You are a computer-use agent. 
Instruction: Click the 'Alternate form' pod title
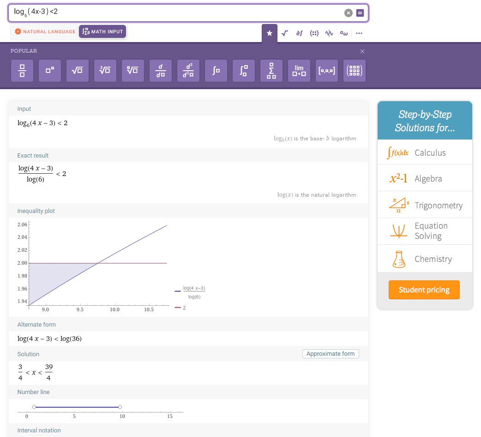[x=36, y=325]
